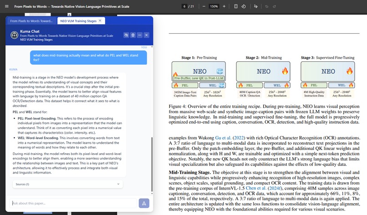Open the PDF viewer sidebar menu
This screenshot has width=367, height=215.
pyautogui.click(x=6, y=6)
